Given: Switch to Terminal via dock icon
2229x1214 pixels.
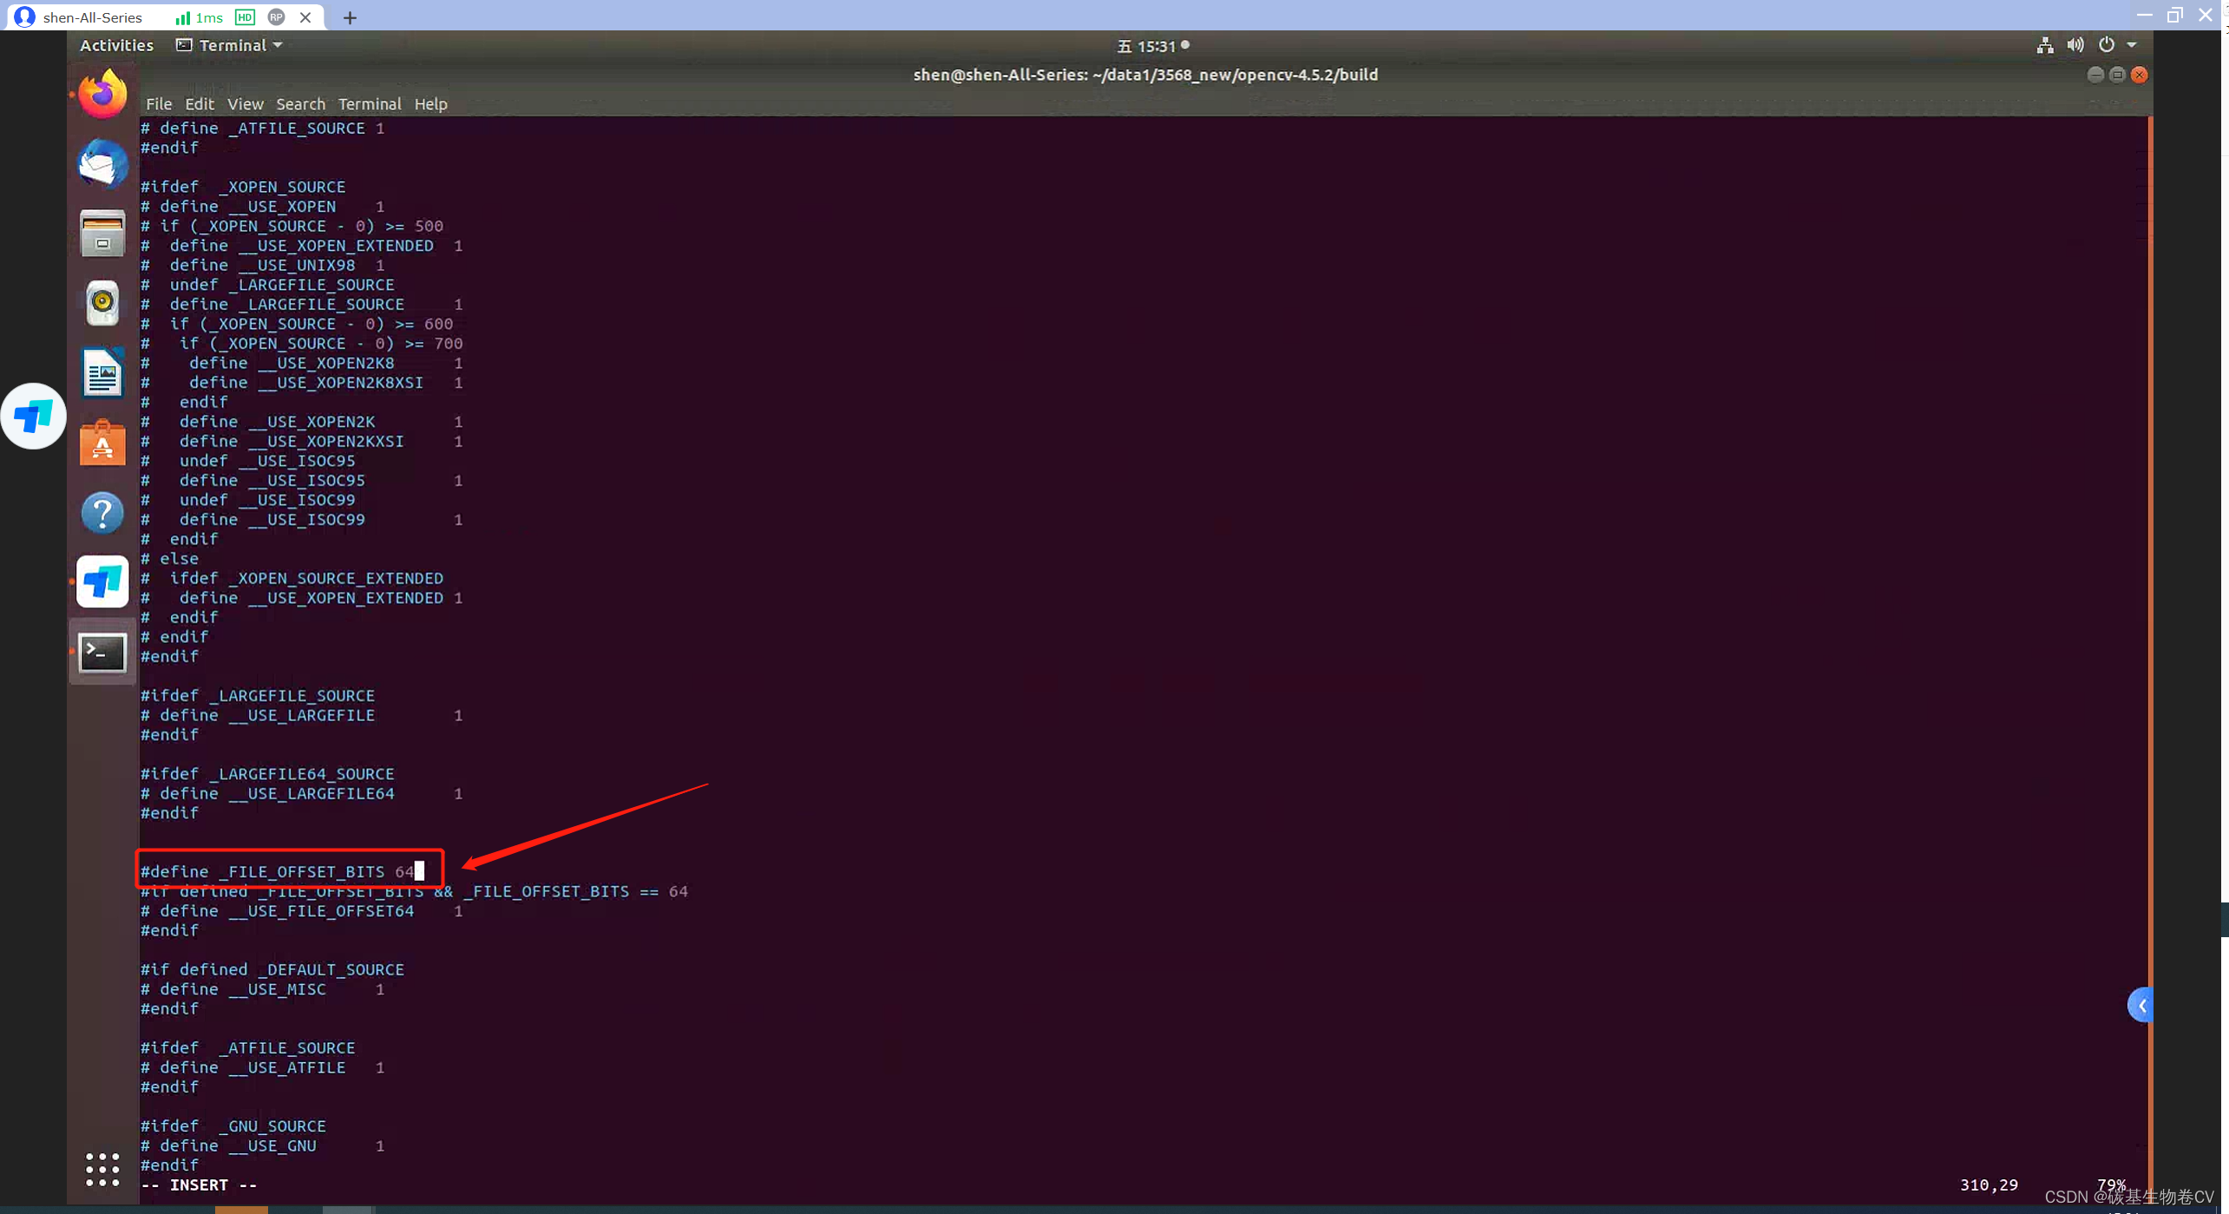Looking at the screenshot, I should 102,653.
